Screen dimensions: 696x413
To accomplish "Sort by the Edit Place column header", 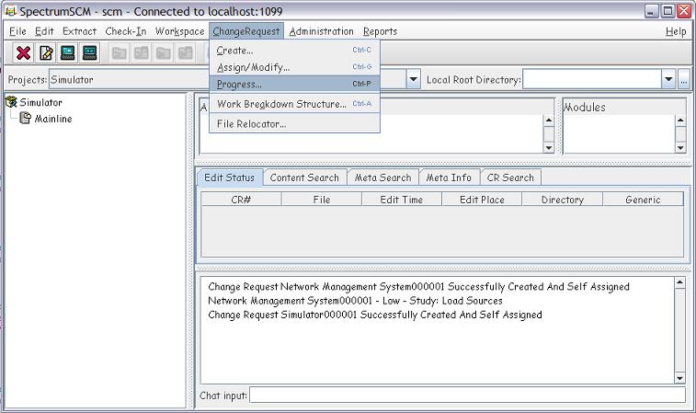I will point(482,200).
